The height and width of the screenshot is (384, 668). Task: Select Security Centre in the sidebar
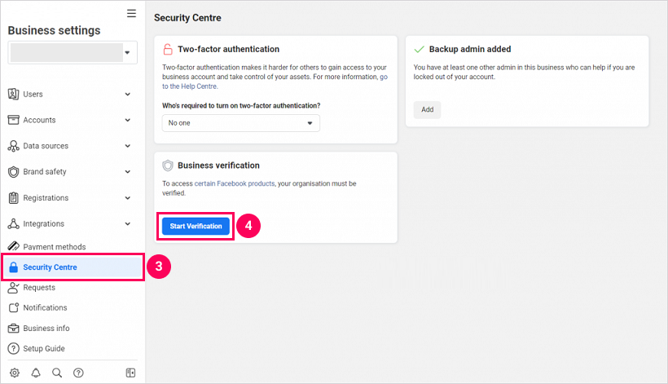[x=51, y=267]
